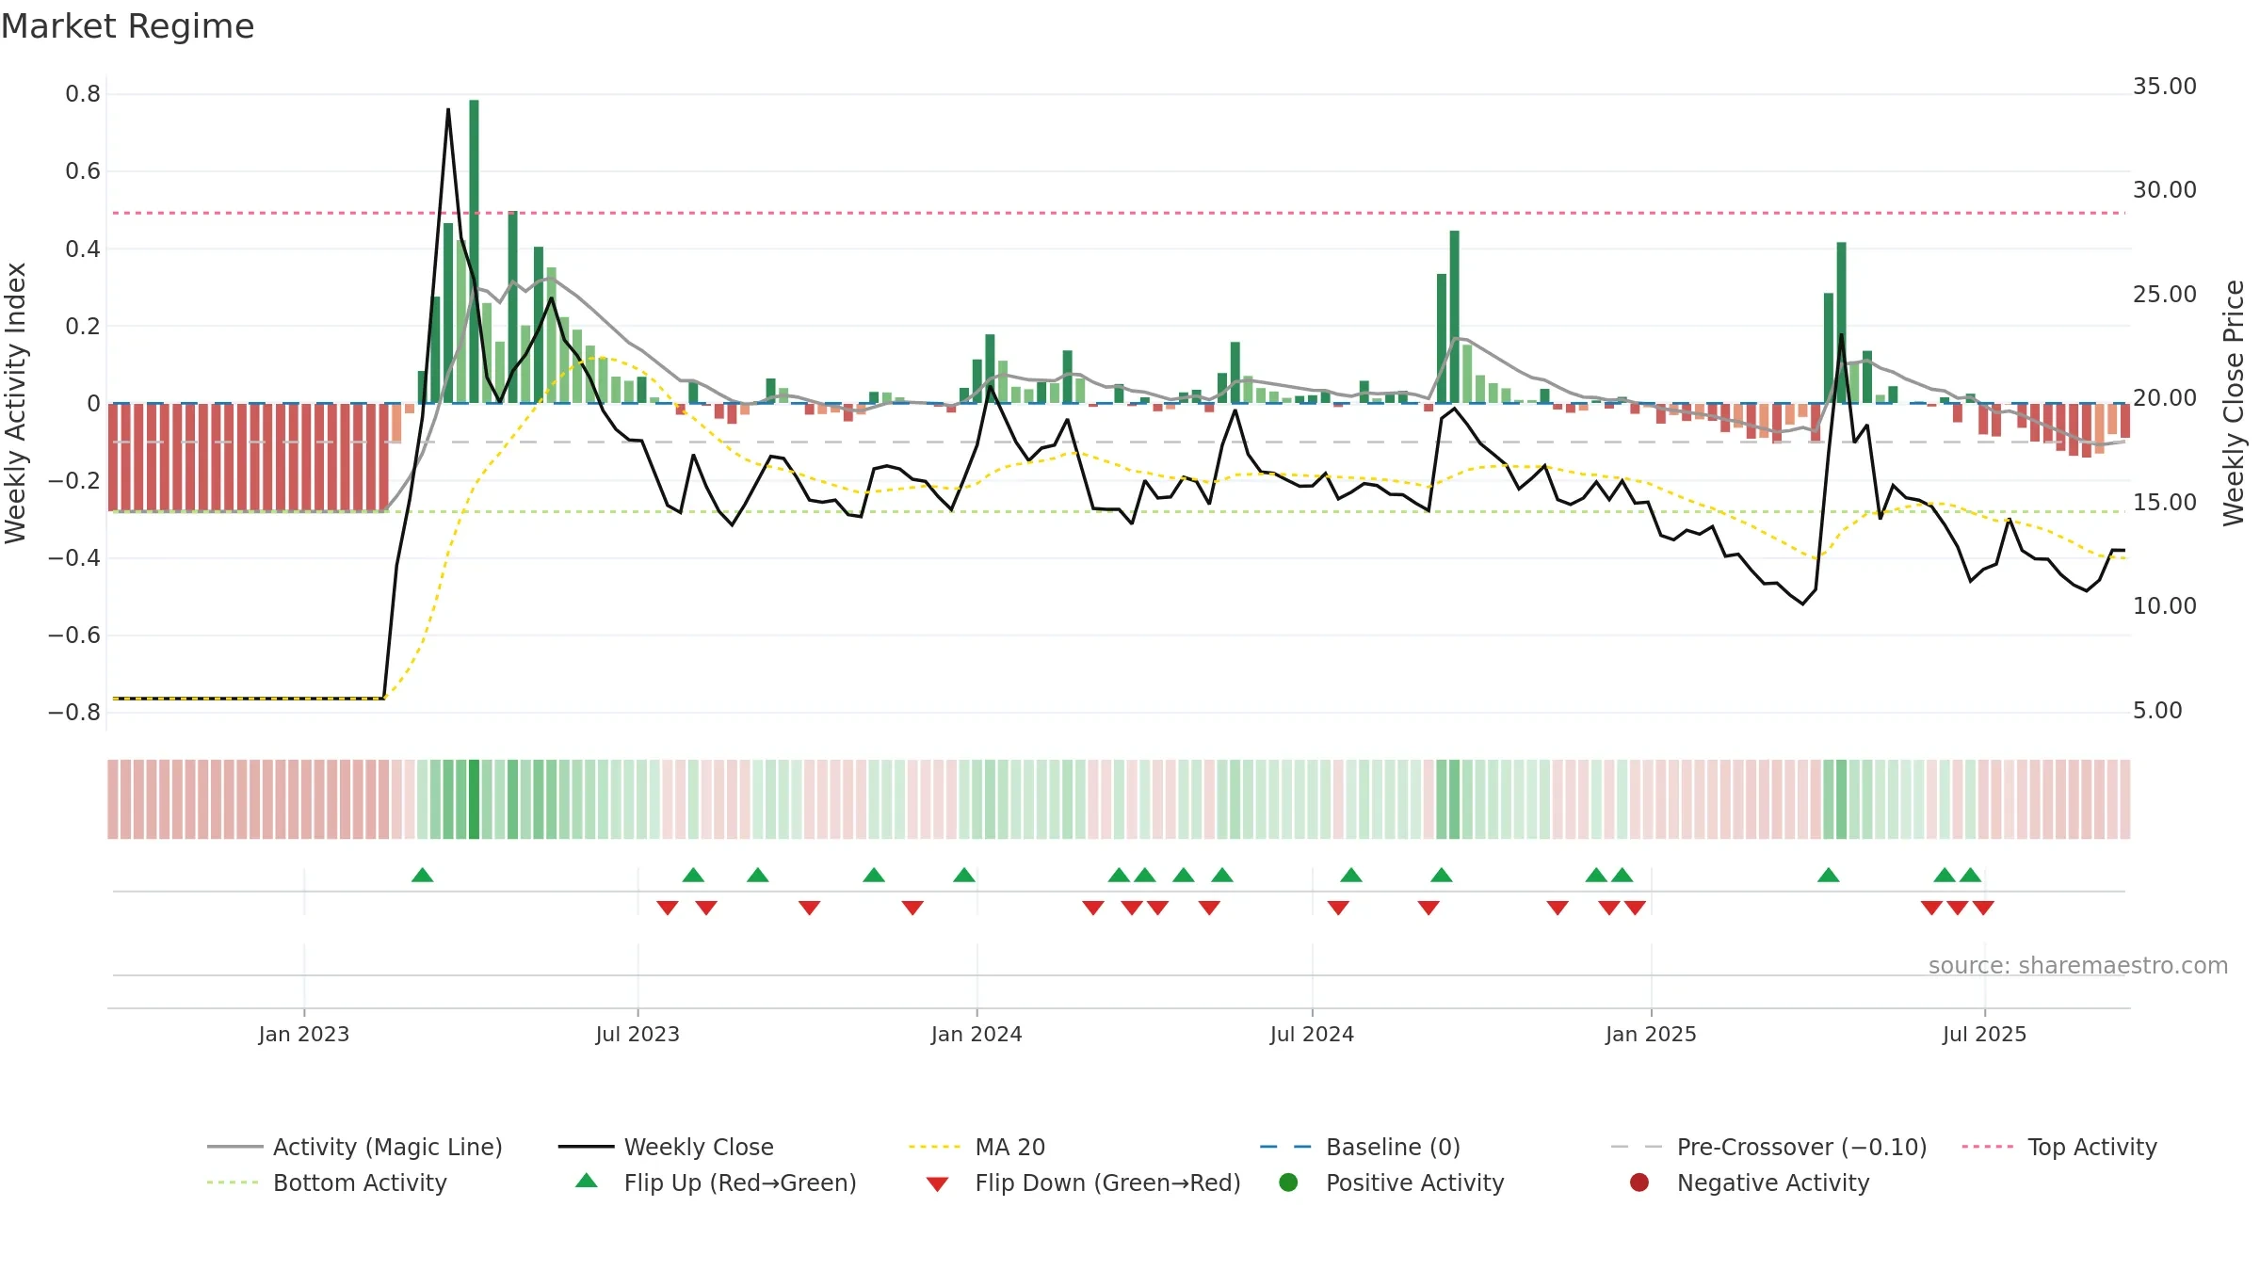
Task: Click the 0.4 tick on left axis
Action: 83,249
